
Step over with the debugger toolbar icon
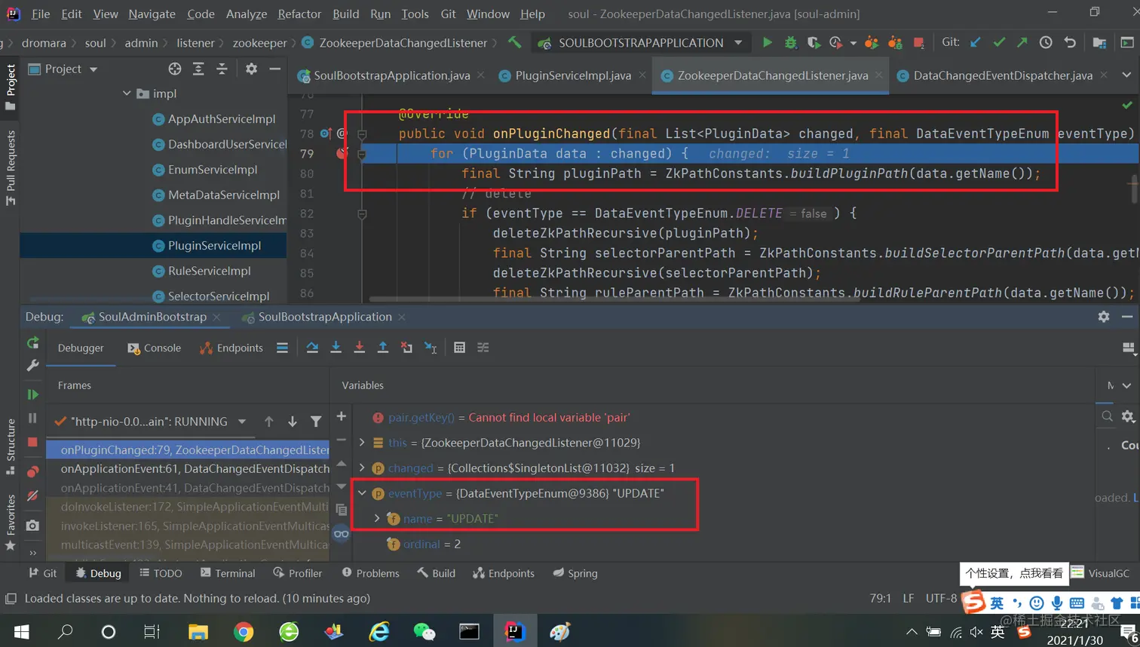click(x=312, y=348)
